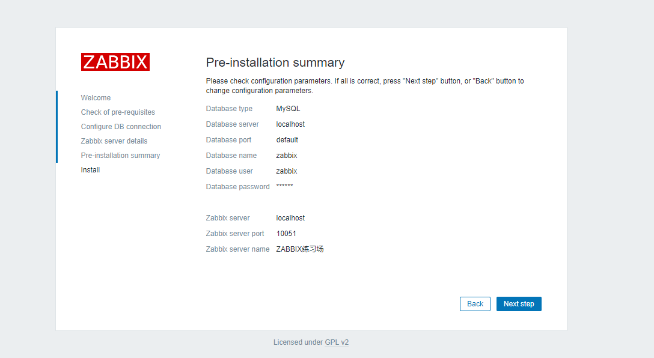Click the Zabbix server label
Image resolution: width=654 pixels, height=358 pixels.
coord(228,218)
